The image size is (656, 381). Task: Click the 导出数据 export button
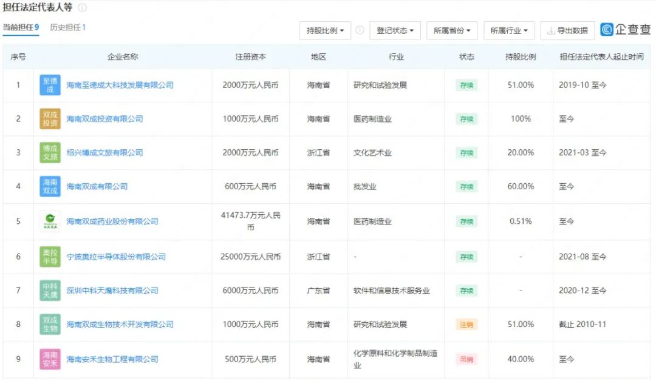567,30
